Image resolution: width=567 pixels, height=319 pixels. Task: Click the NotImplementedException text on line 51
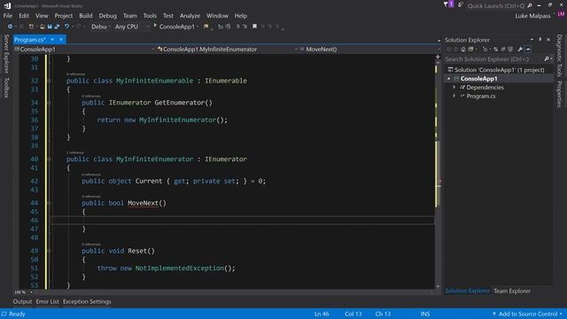click(180, 268)
